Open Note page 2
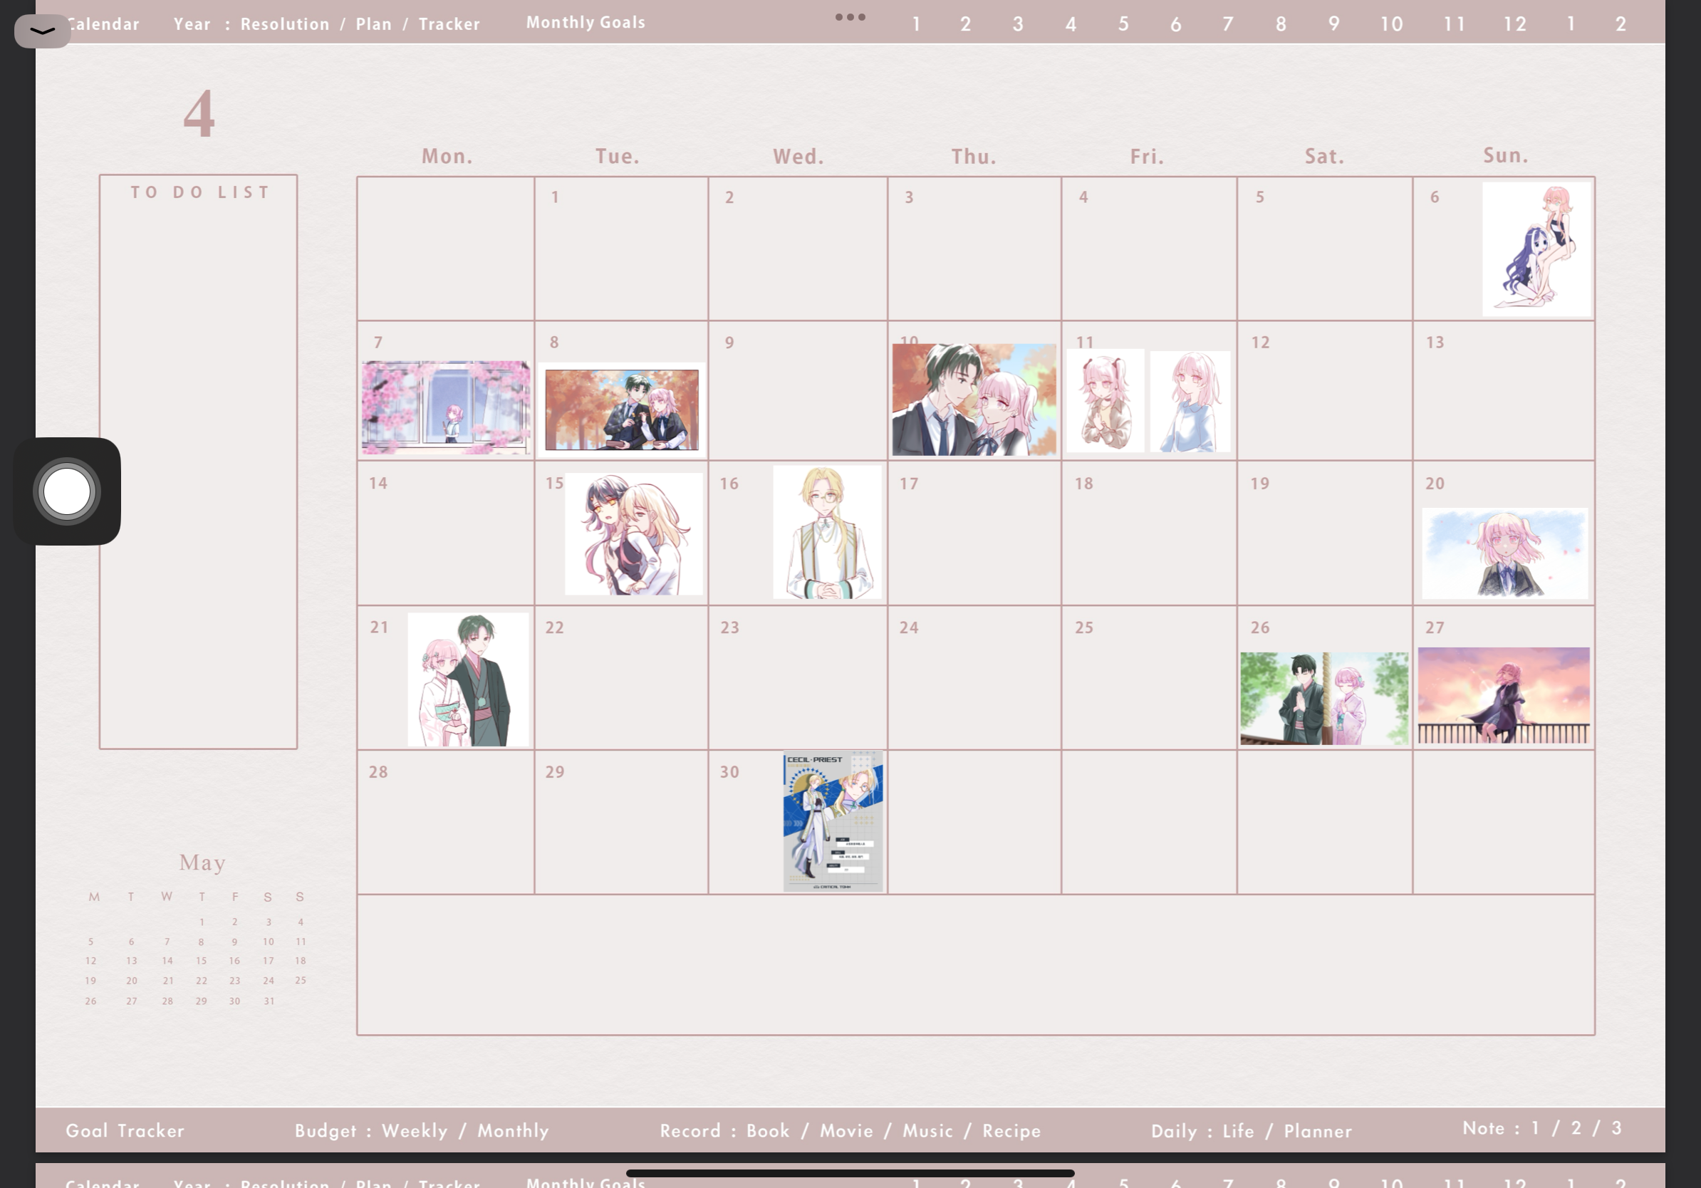Image resolution: width=1701 pixels, height=1188 pixels. coord(1576,1128)
